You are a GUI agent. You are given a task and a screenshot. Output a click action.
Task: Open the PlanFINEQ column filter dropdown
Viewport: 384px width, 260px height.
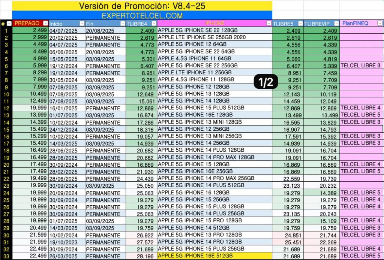pos(380,23)
